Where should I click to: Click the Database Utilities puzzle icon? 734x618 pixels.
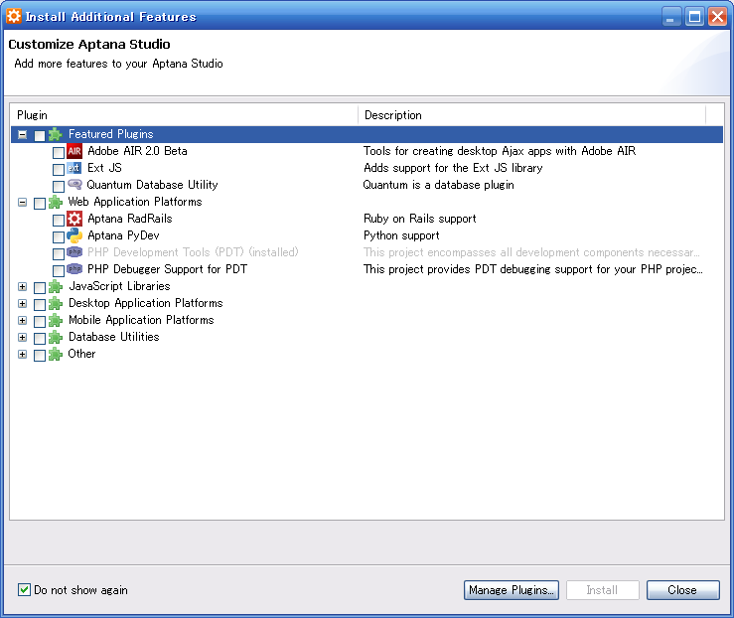click(56, 337)
